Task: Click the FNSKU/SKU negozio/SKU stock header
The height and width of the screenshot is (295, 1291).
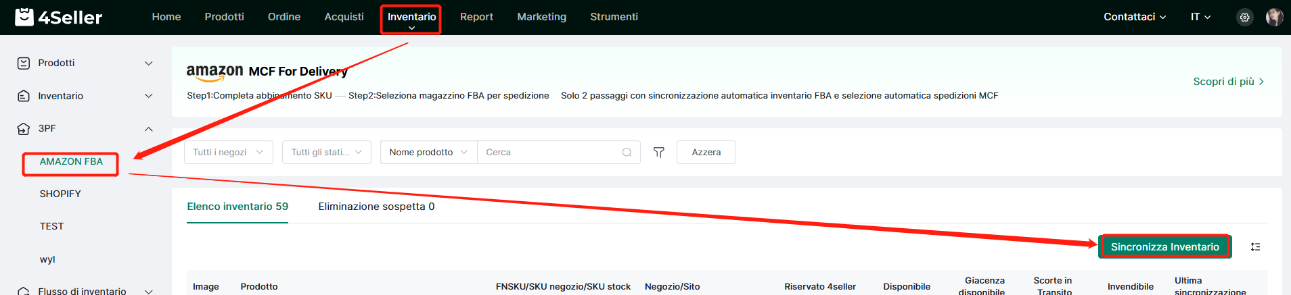Action: point(563,287)
